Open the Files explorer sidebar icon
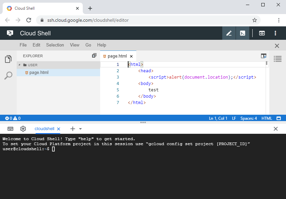 [x=8, y=59]
